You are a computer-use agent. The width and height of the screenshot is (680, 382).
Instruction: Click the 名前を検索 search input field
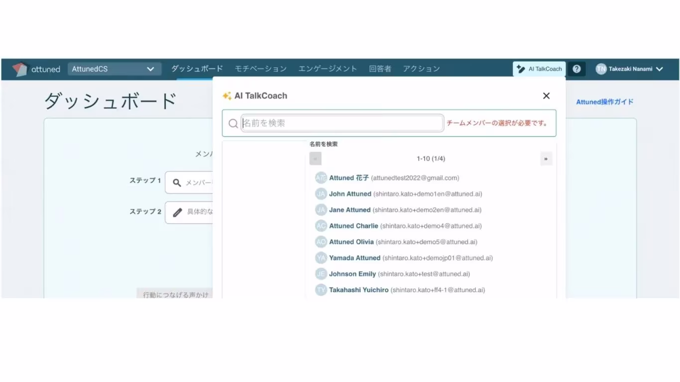point(342,122)
